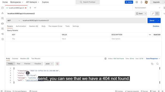Go to Home in the top bar

(x=5, y=2)
